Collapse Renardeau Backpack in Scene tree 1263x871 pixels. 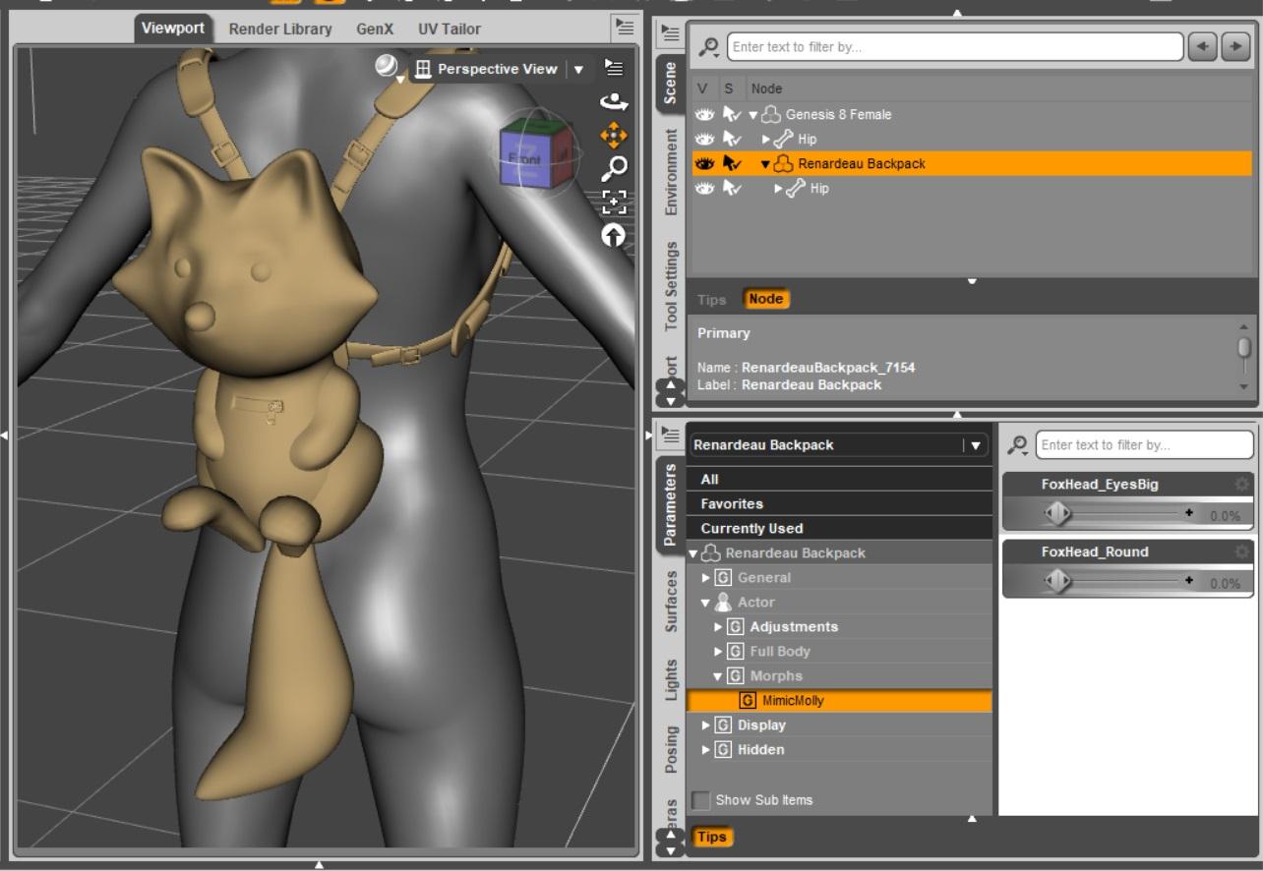click(x=765, y=164)
